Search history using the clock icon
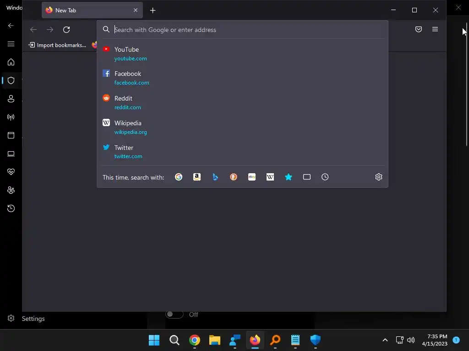This screenshot has width=469, height=351. [x=325, y=177]
